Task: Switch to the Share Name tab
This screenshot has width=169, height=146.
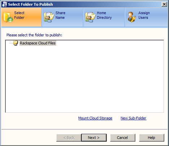Action: 62,17
